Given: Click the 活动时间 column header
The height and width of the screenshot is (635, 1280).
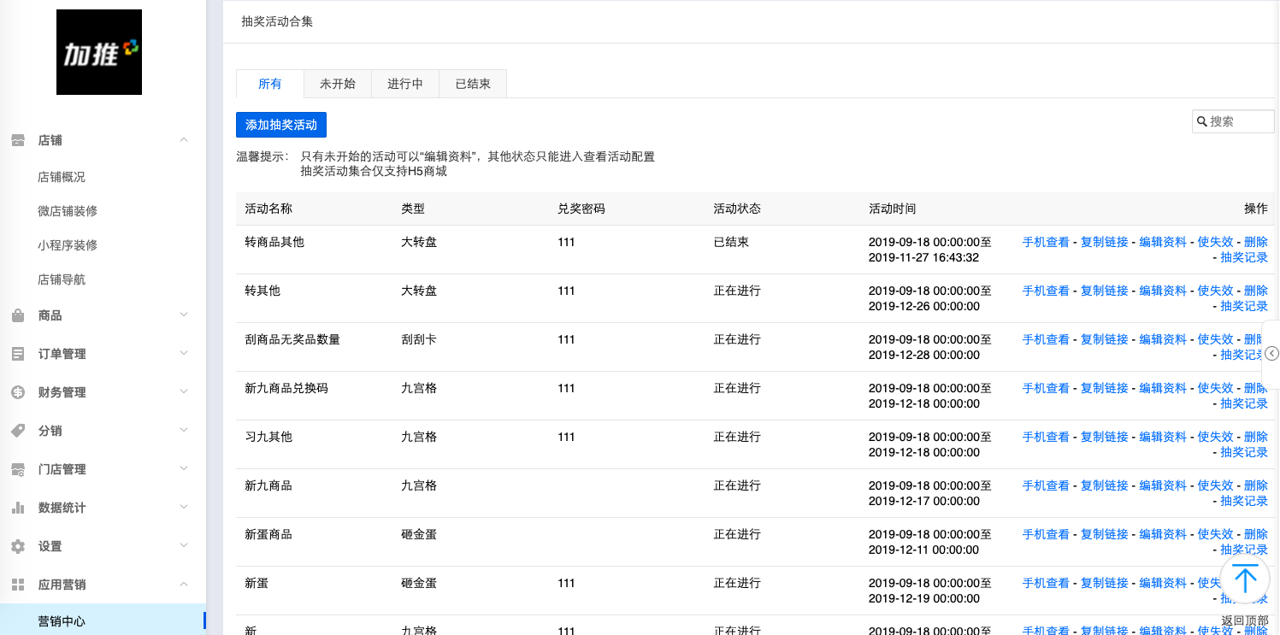Looking at the screenshot, I should (x=893, y=209).
